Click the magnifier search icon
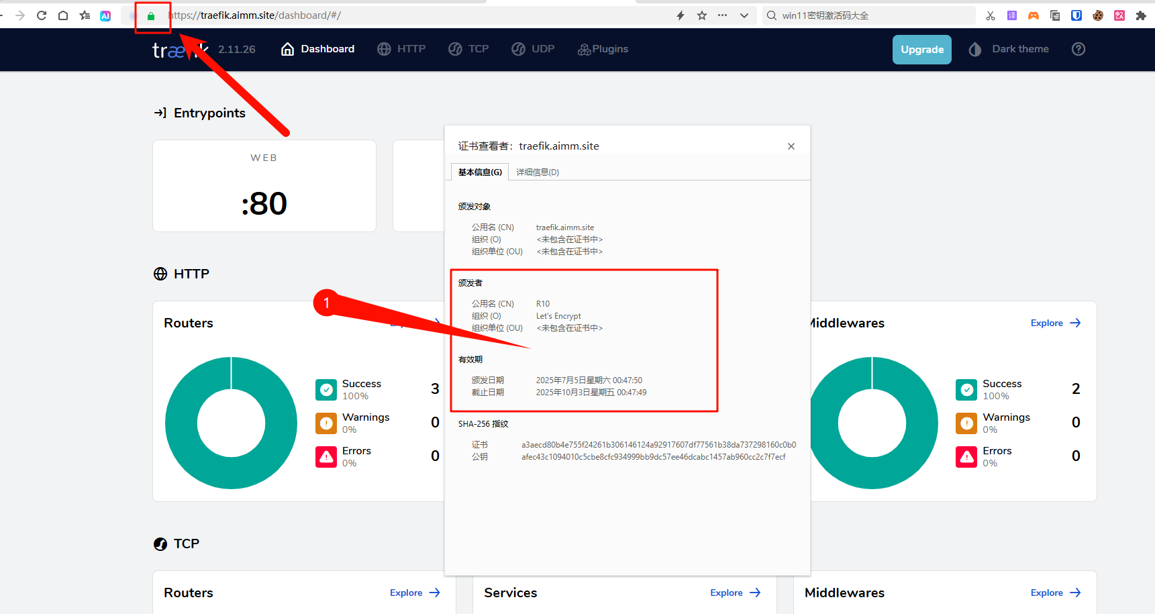Viewport: 1155px width, 614px height. (772, 15)
